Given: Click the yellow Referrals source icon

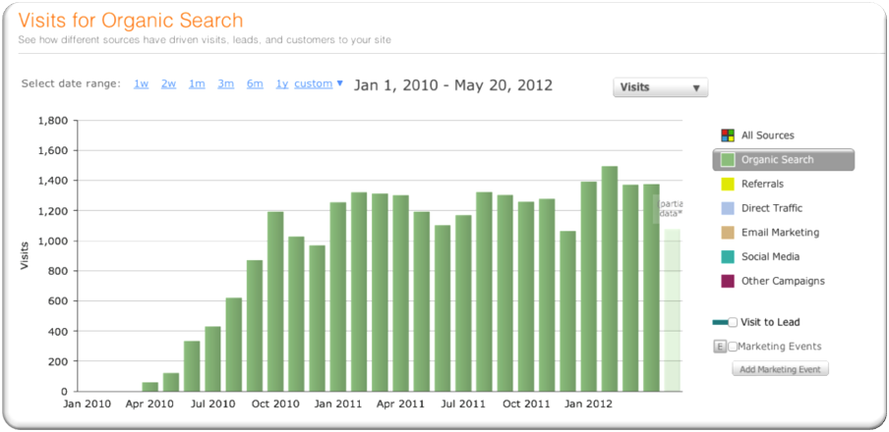Looking at the screenshot, I should 728,184.
